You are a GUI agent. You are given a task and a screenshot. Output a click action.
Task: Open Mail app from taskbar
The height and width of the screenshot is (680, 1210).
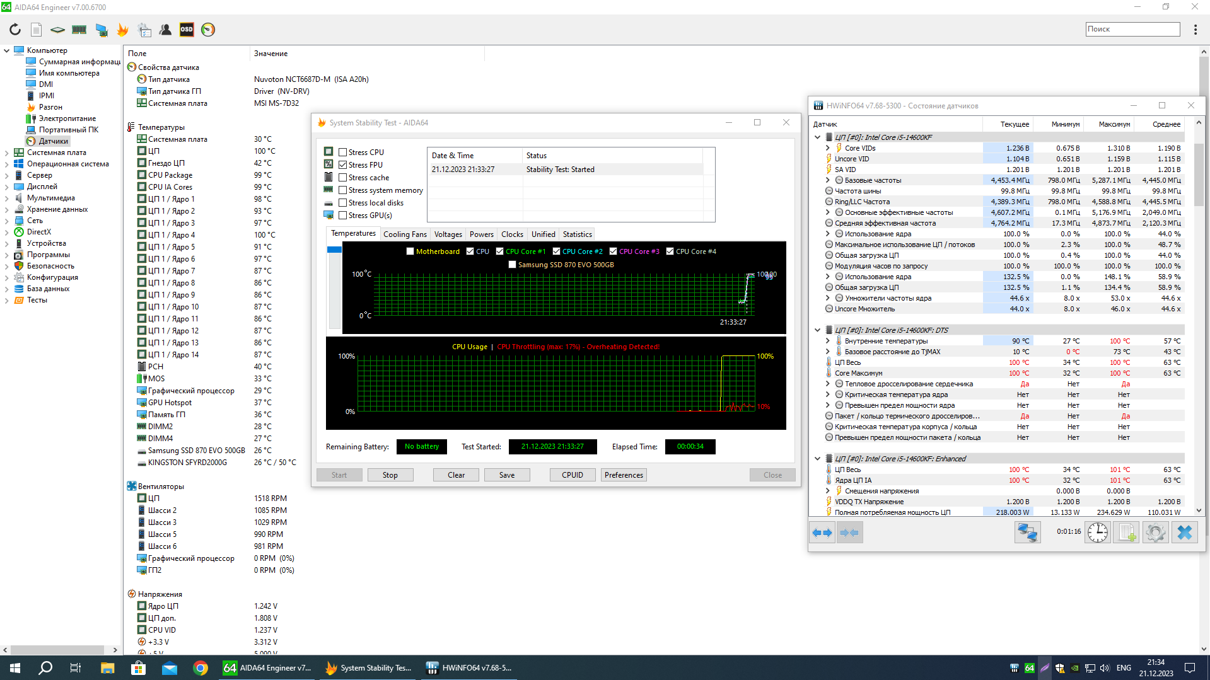click(x=170, y=668)
